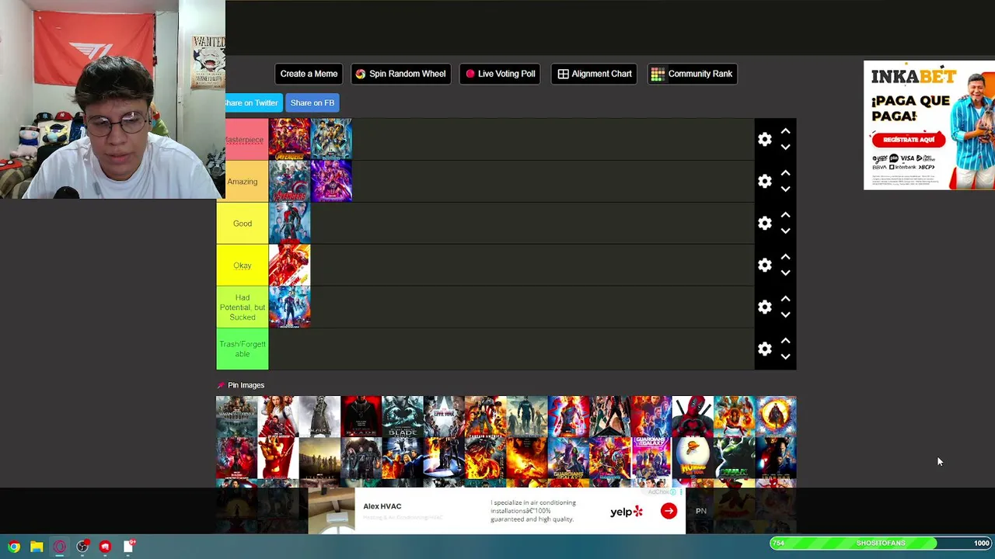Image resolution: width=995 pixels, height=559 pixels.
Task: Select the Good tier label
Action: pyautogui.click(x=243, y=224)
